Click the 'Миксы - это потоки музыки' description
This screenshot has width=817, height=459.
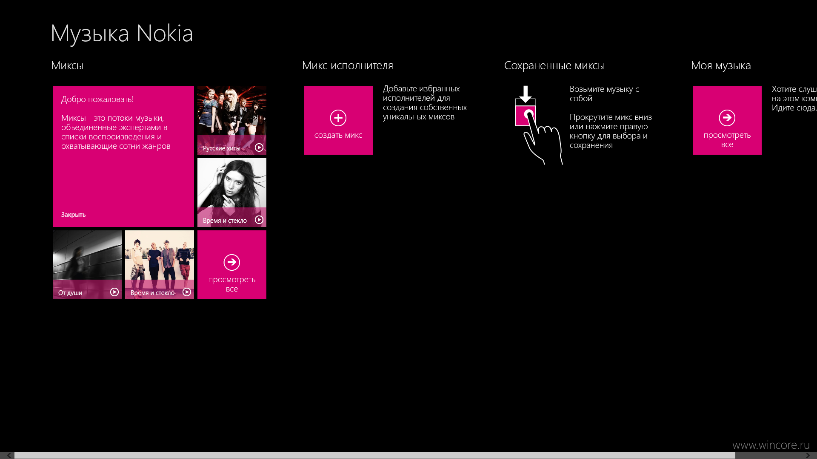coord(116,132)
